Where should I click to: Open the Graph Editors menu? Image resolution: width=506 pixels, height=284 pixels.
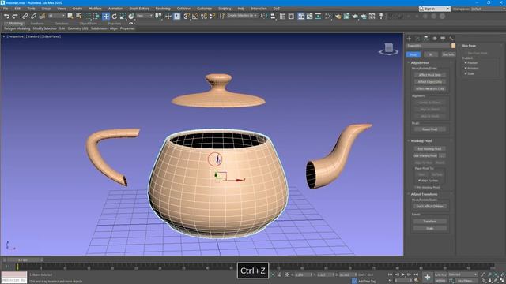pos(139,9)
